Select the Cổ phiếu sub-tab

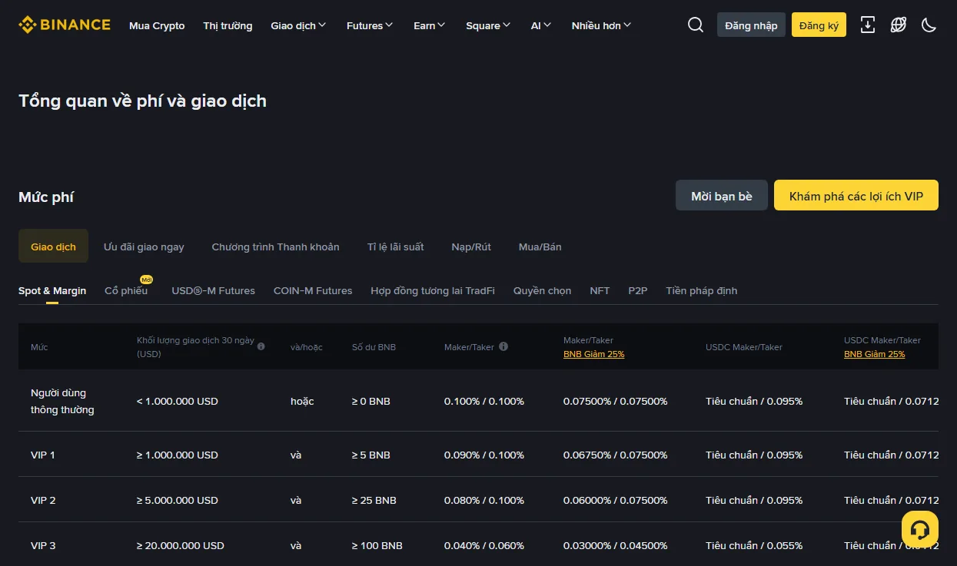126,290
